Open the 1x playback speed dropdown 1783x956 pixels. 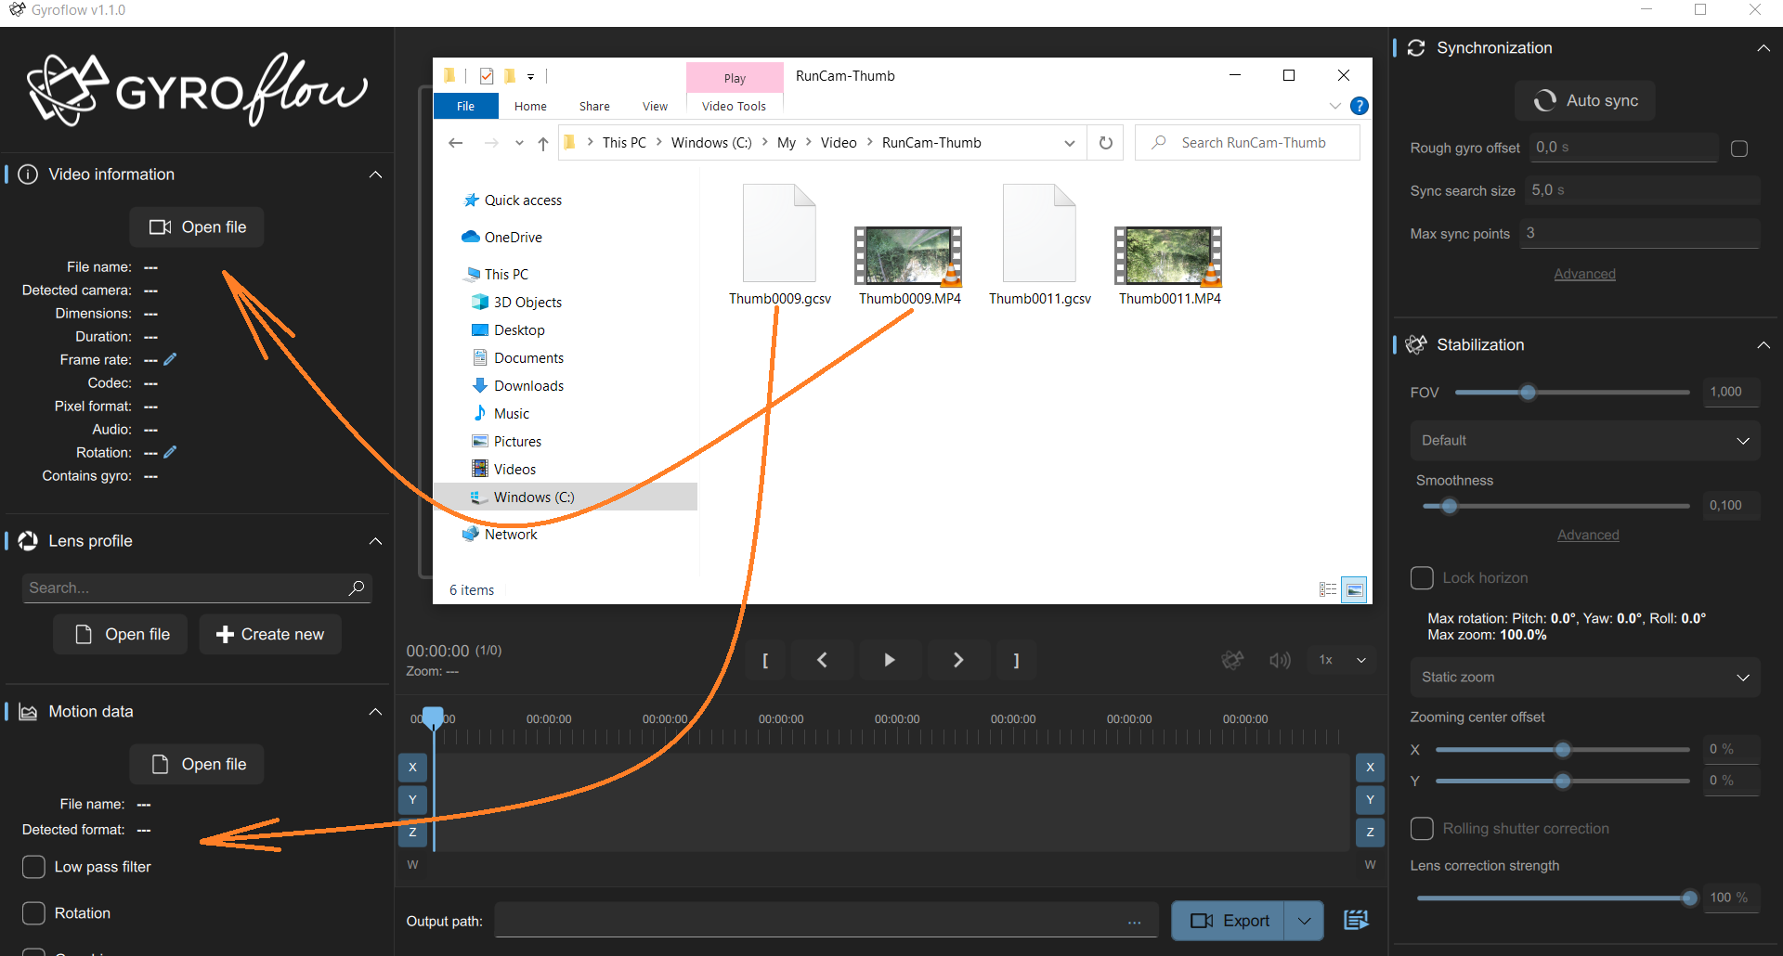coord(1342,660)
